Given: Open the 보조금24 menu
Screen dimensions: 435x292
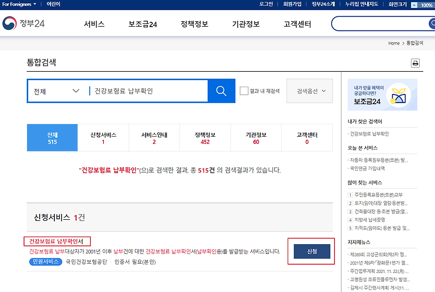Looking at the screenshot, I should pyautogui.click(x=142, y=24).
